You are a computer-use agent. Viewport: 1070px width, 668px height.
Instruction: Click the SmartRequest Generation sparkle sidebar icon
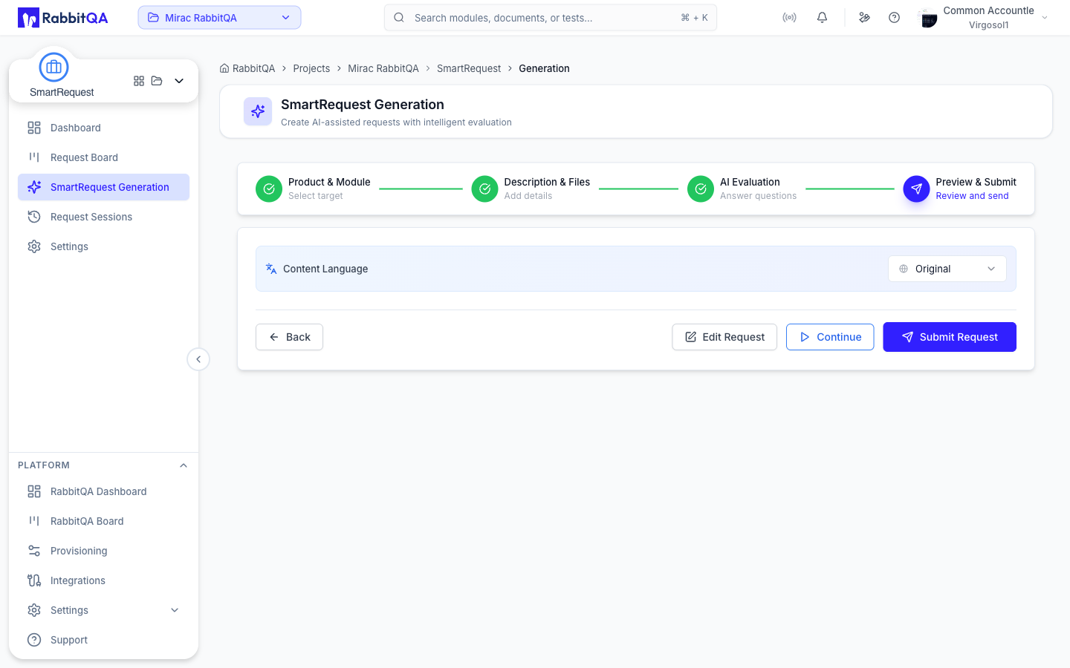pyautogui.click(x=34, y=187)
